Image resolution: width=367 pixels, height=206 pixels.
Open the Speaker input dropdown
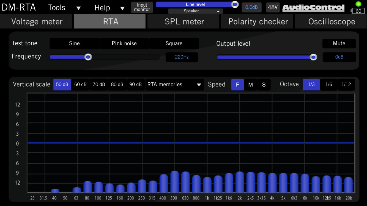(195, 11)
